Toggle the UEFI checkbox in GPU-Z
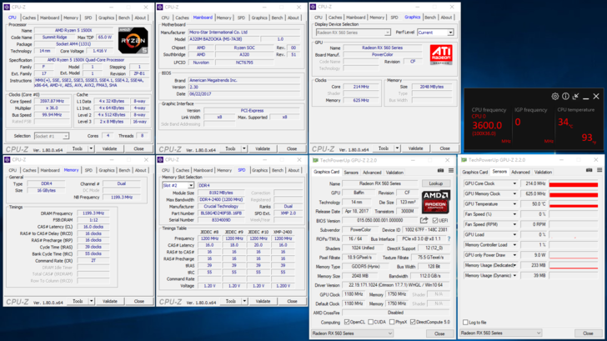This screenshot has height=341, width=607. (x=436, y=221)
